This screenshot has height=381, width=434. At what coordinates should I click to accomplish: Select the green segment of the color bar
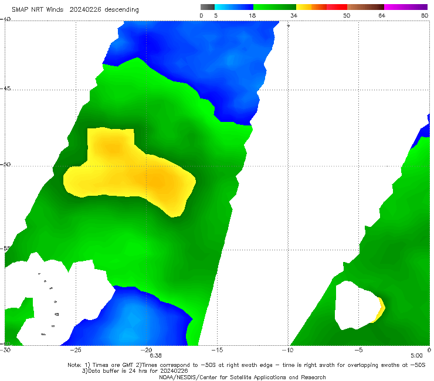click(274, 7)
